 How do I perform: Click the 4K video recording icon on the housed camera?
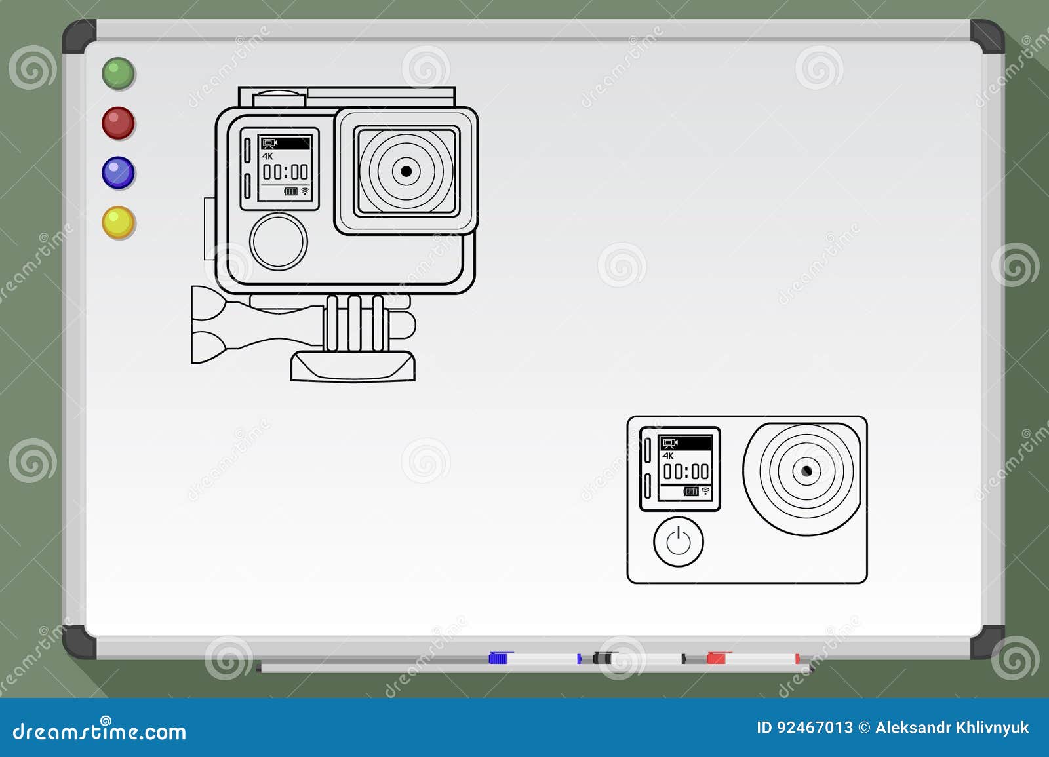[x=267, y=157]
